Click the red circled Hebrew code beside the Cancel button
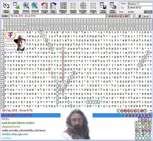The width and height of the screenshot is (153, 141). click(x=118, y=16)
